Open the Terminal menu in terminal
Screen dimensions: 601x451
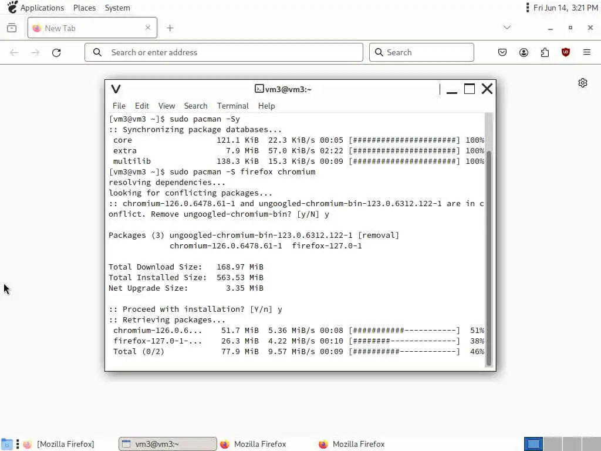pyautogui.click(x=232, y=106)
